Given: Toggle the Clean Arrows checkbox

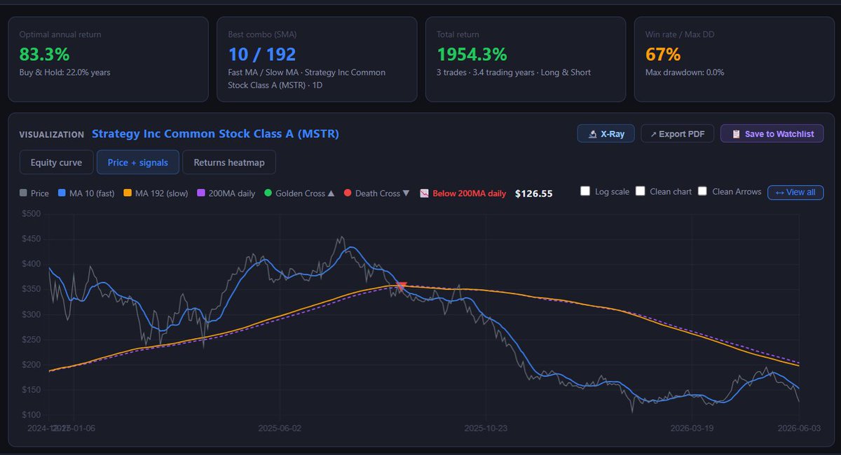Looking at the screenshot, I should 702,192.
